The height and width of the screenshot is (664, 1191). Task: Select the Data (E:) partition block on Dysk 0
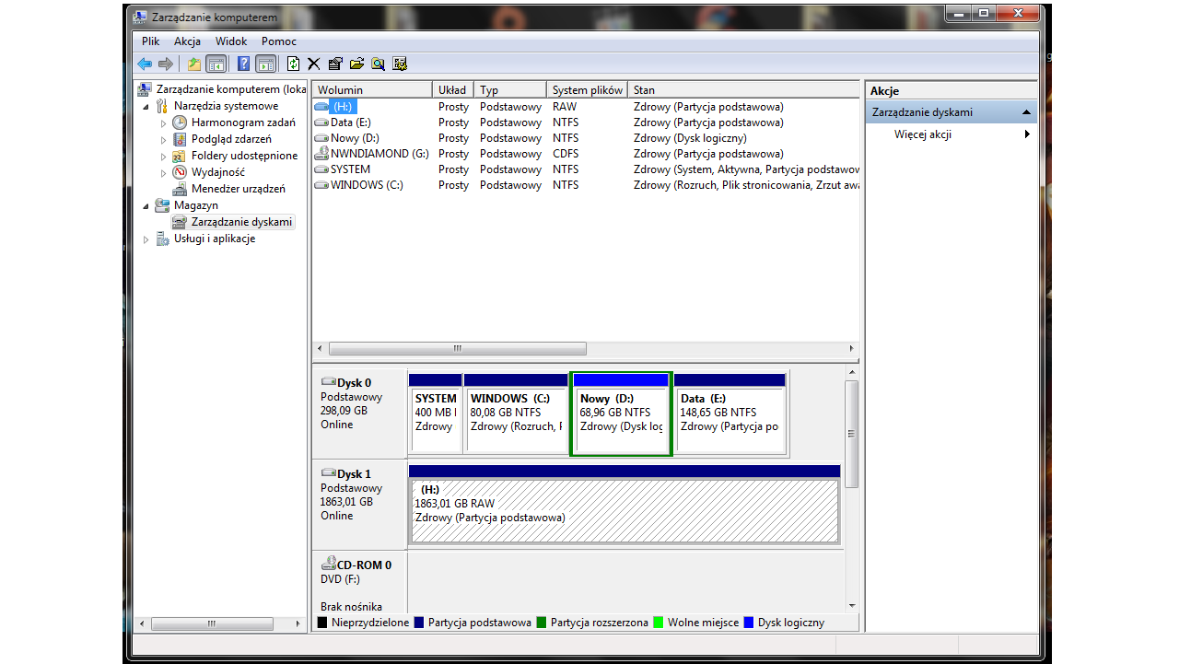pyautogui.click(x=730, y=414)
